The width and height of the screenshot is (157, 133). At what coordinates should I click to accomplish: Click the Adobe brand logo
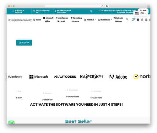(x=118, y=77)
